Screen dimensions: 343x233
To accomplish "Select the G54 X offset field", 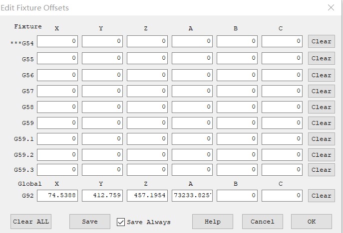I will point(57,41).
